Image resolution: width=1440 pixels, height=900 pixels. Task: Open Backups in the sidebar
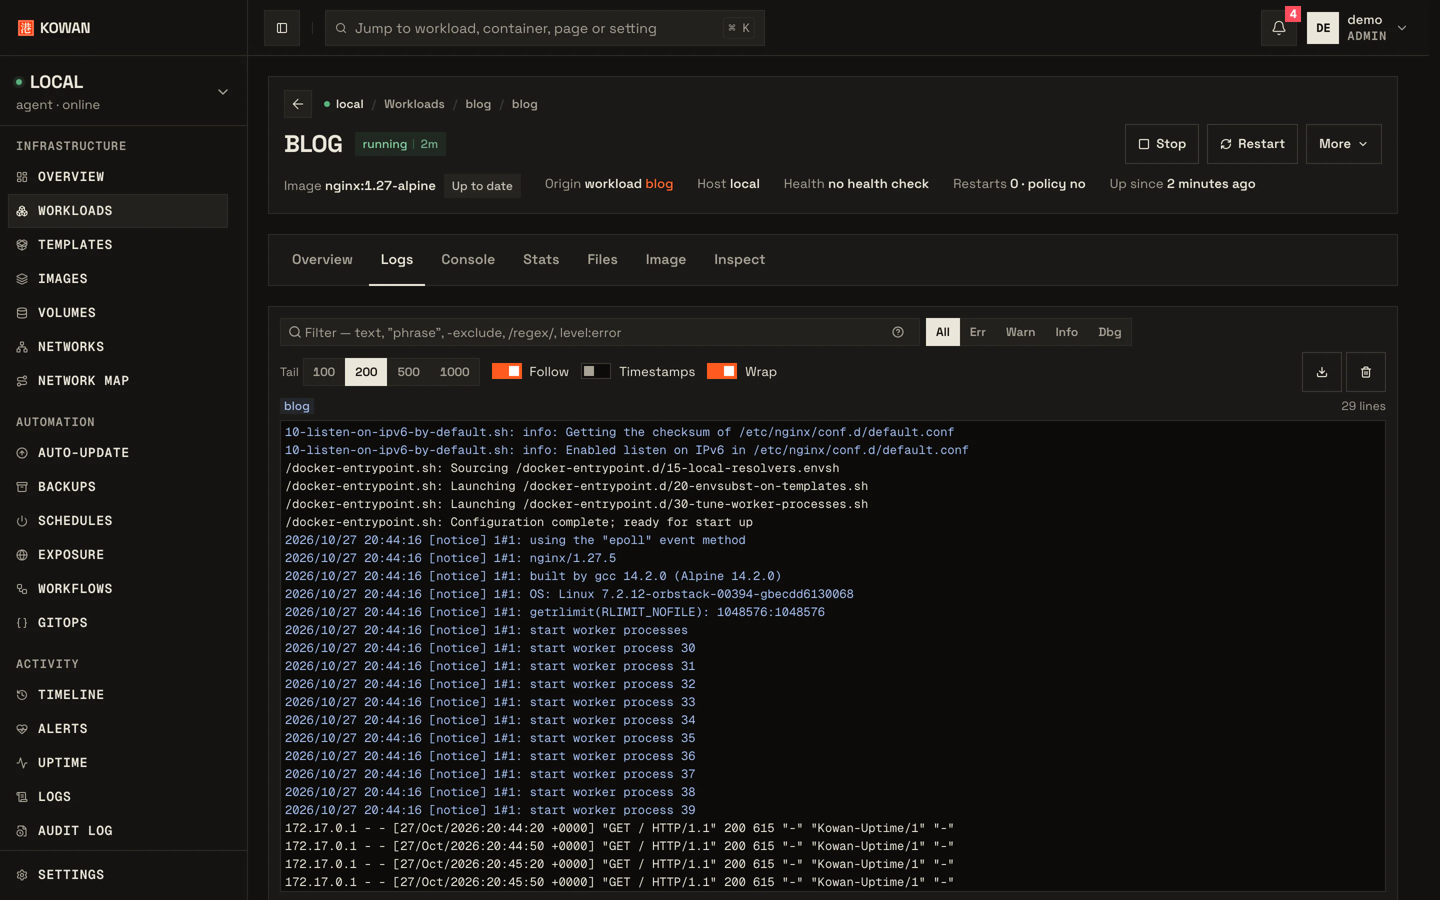tap(118, 486)
